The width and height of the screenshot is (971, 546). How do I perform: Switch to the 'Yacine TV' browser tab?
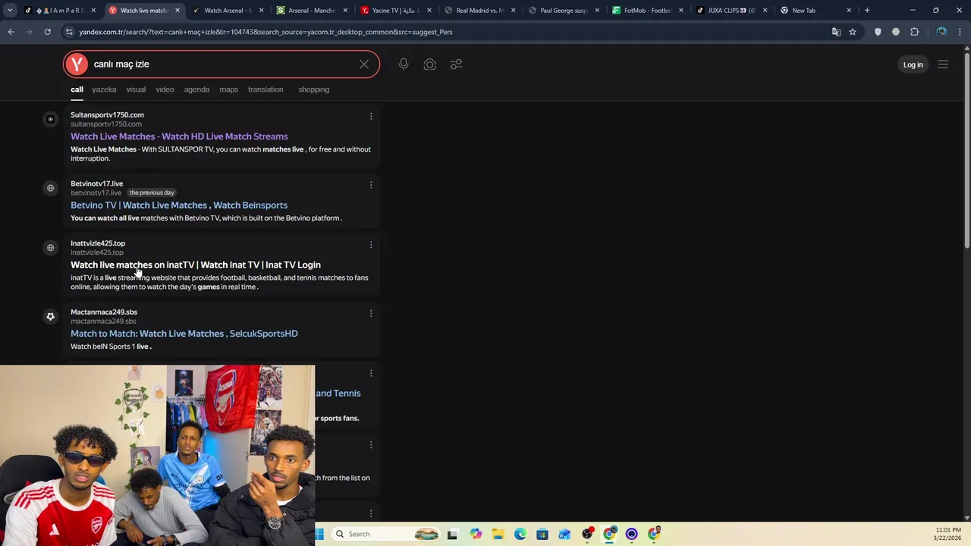[x=394, y=11]
